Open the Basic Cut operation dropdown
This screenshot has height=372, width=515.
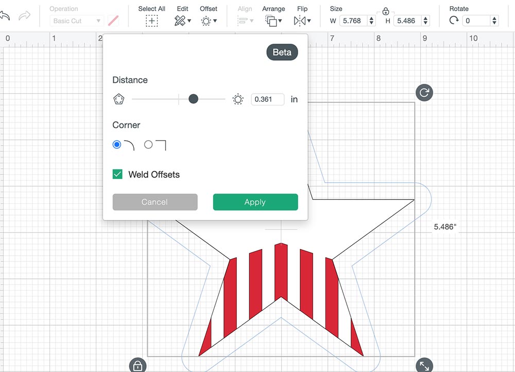77,21
